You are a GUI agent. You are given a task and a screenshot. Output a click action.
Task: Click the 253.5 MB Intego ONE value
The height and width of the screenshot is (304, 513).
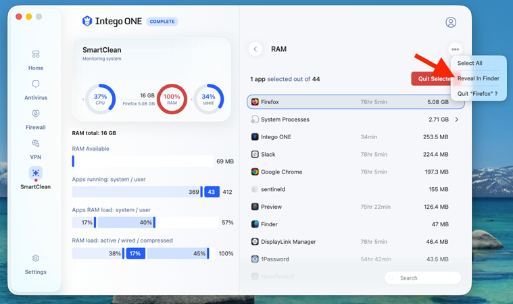pyautogui.click(x=435, y=137)
